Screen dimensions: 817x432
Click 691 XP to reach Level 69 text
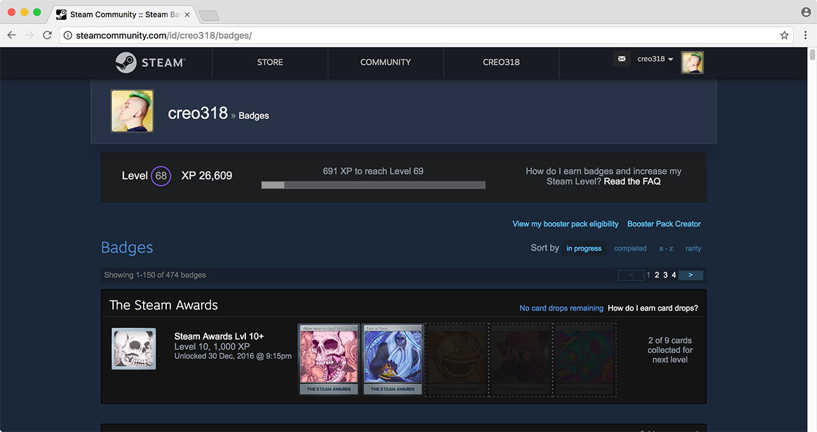pos(373,171)
